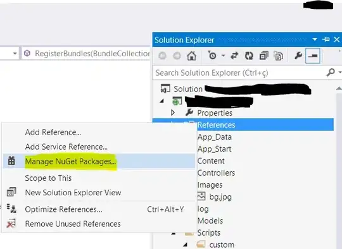Click the Solution Explorer scroll up arrow

coord(339,88)
